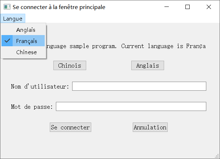This screenshot has width=220, height=159.
Task: Pick Chinese in the Langue dropdown list
Action: click(x=26, y=52)
